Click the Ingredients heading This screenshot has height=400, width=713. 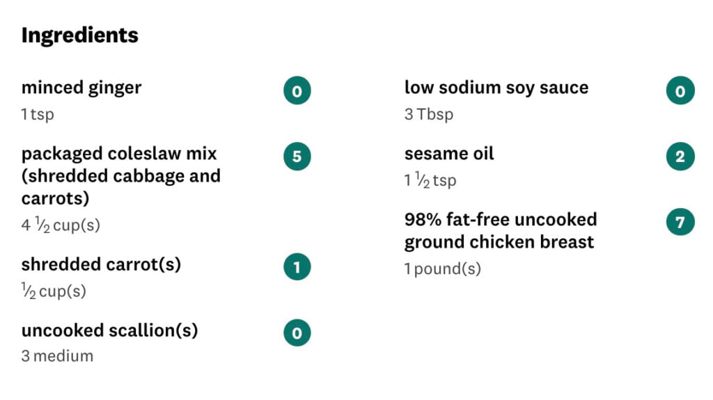(80, 35)
